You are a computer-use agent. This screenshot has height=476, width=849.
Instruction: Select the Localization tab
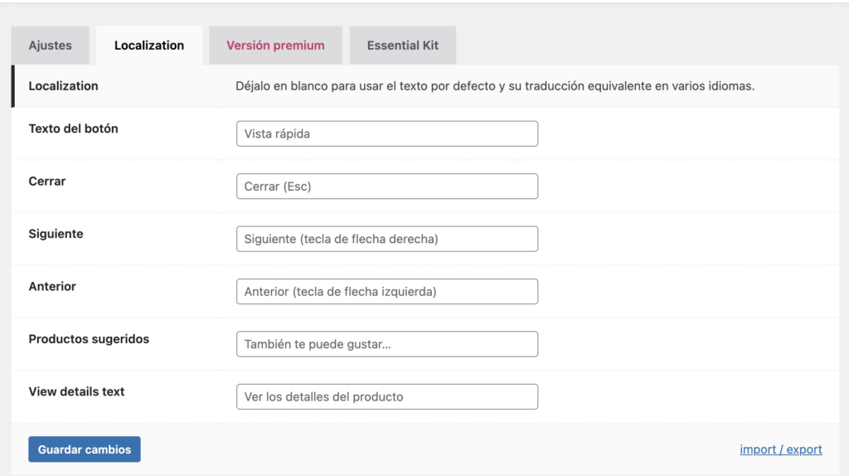click(x=149, y=46)
